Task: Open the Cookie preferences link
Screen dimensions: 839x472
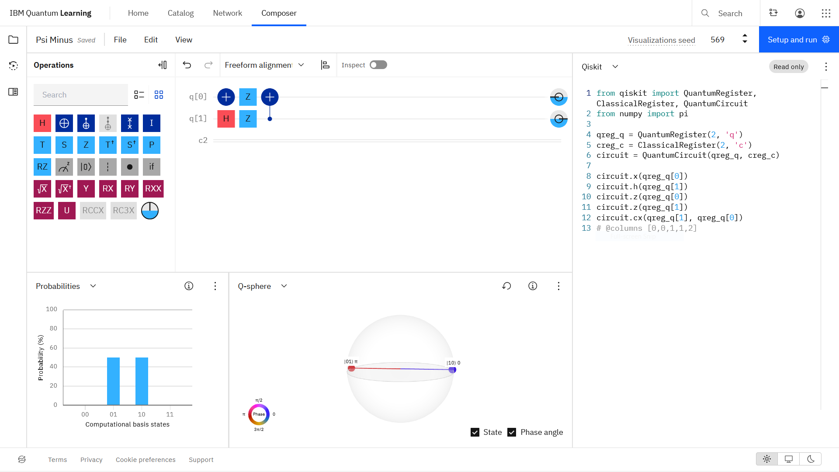Action: point(146,460)
